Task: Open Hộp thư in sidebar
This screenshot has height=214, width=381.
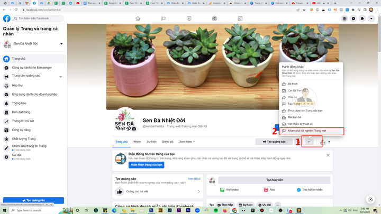Action: (33, 86)
